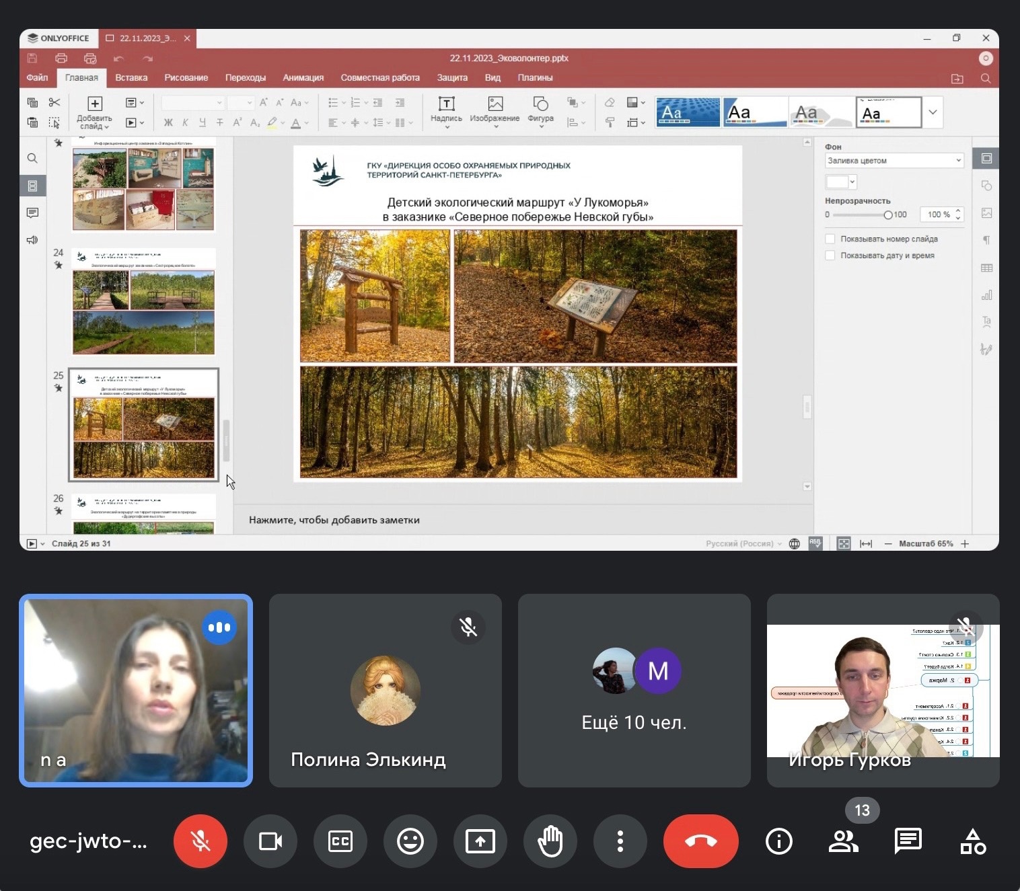Select the blue dotted theme thumbnail
This screenshot has height=891, width=1020.
pyautogui.click(x=688, y=112)
